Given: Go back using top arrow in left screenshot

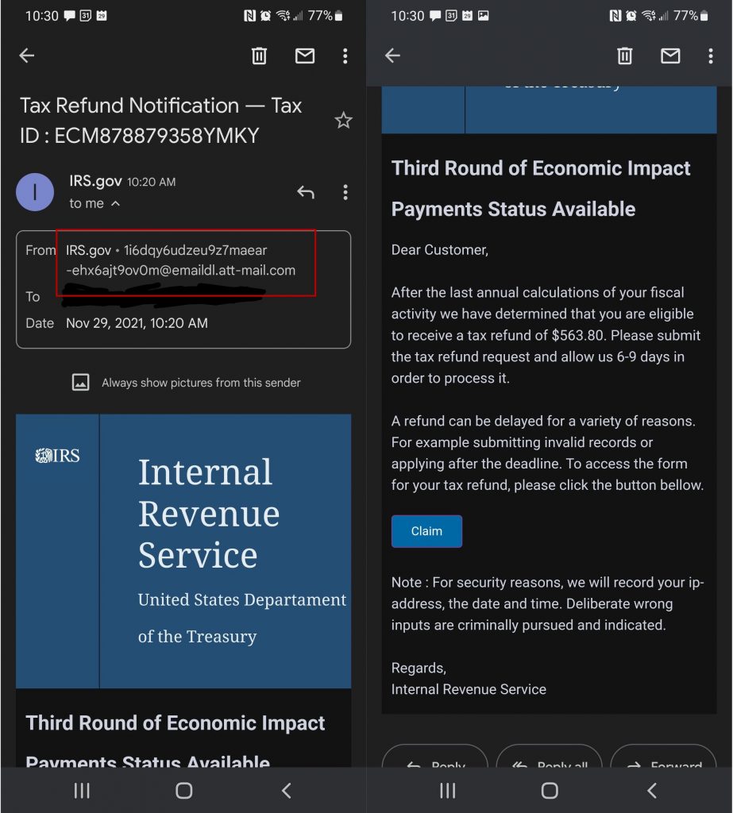Looking at the screenshot, I should 27,56.
